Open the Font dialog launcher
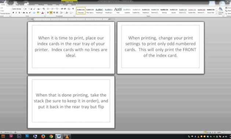Image resolution: width=231 pixels, height=139 pixels. pyautogui.click(x=45, y=16)
